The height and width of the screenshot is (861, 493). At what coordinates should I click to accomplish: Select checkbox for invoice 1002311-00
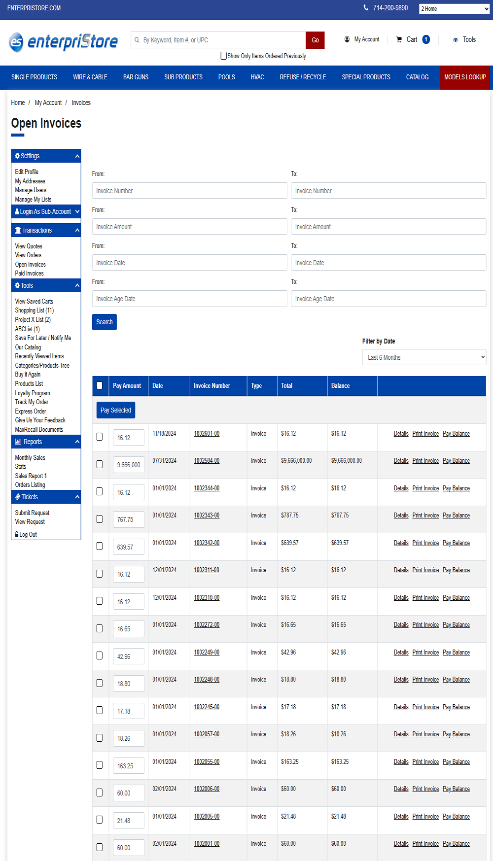[100, 574]
